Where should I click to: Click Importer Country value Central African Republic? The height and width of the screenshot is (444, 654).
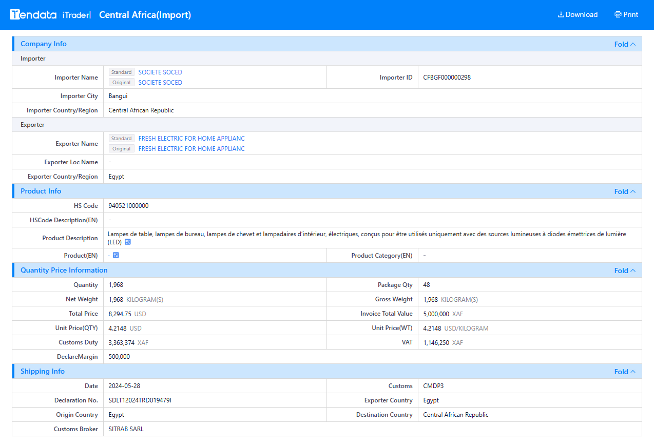pos(141,110)
